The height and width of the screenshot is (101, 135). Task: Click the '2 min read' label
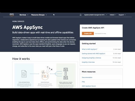coord(117,49)
